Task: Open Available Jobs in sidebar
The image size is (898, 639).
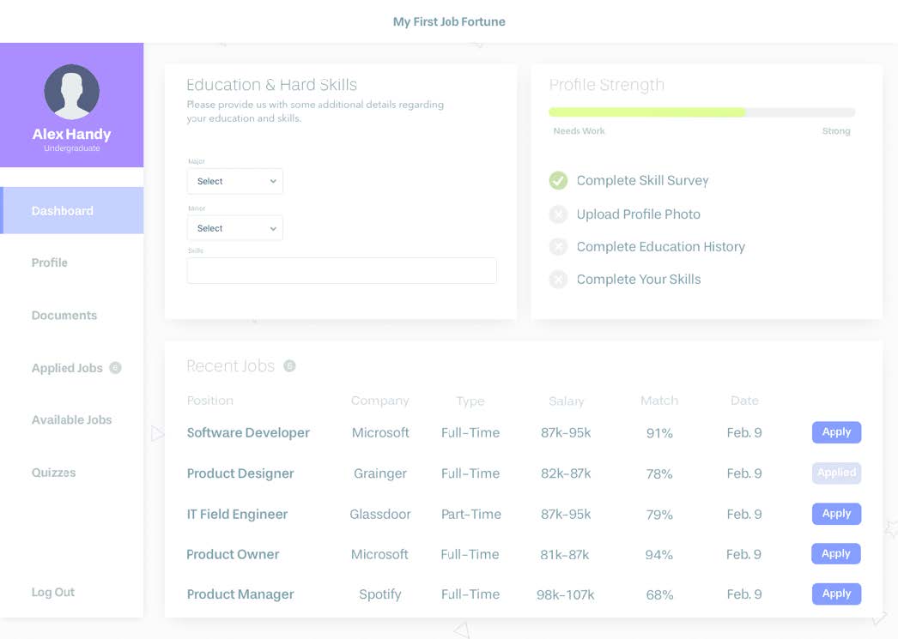Action: [72, 420]
